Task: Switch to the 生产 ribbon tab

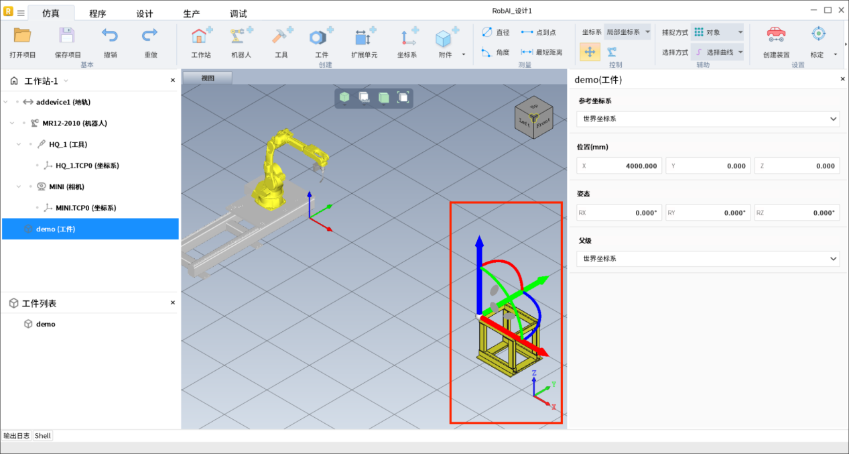Action: coord(191,13)
